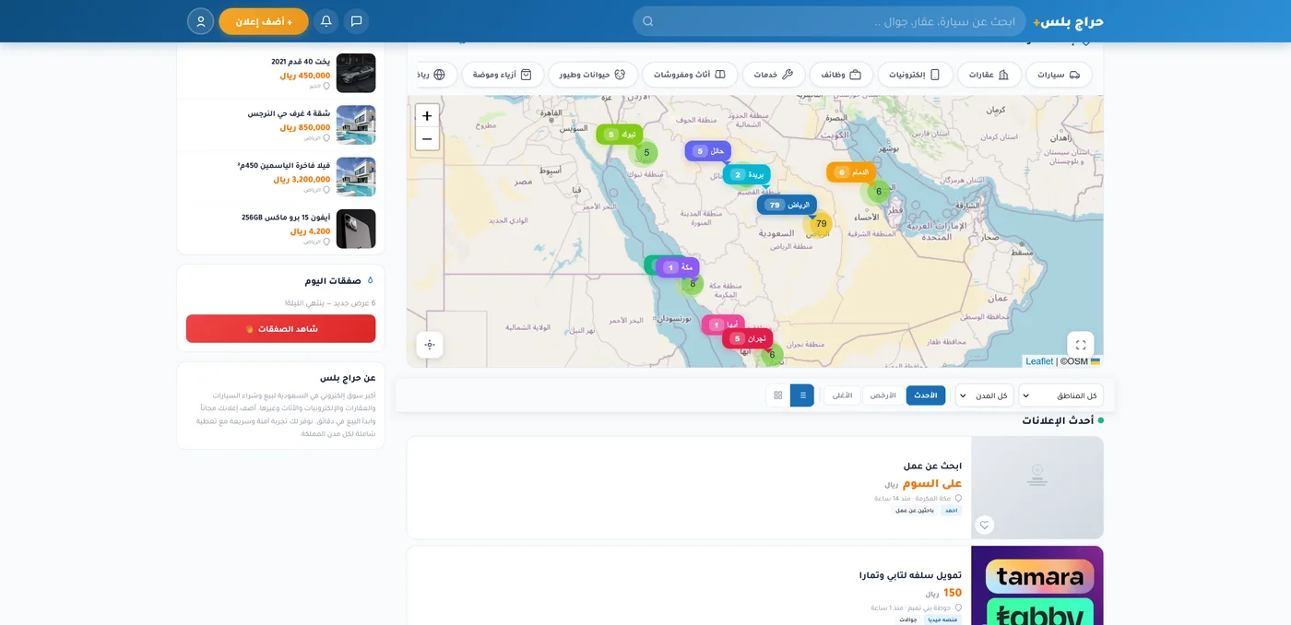Select the وظائف category
The height and width of the screenshot is (625, 1291).
click(841, 75)
